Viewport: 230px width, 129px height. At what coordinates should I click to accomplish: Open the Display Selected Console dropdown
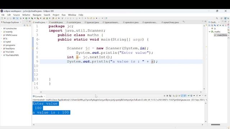click(194, 96)
